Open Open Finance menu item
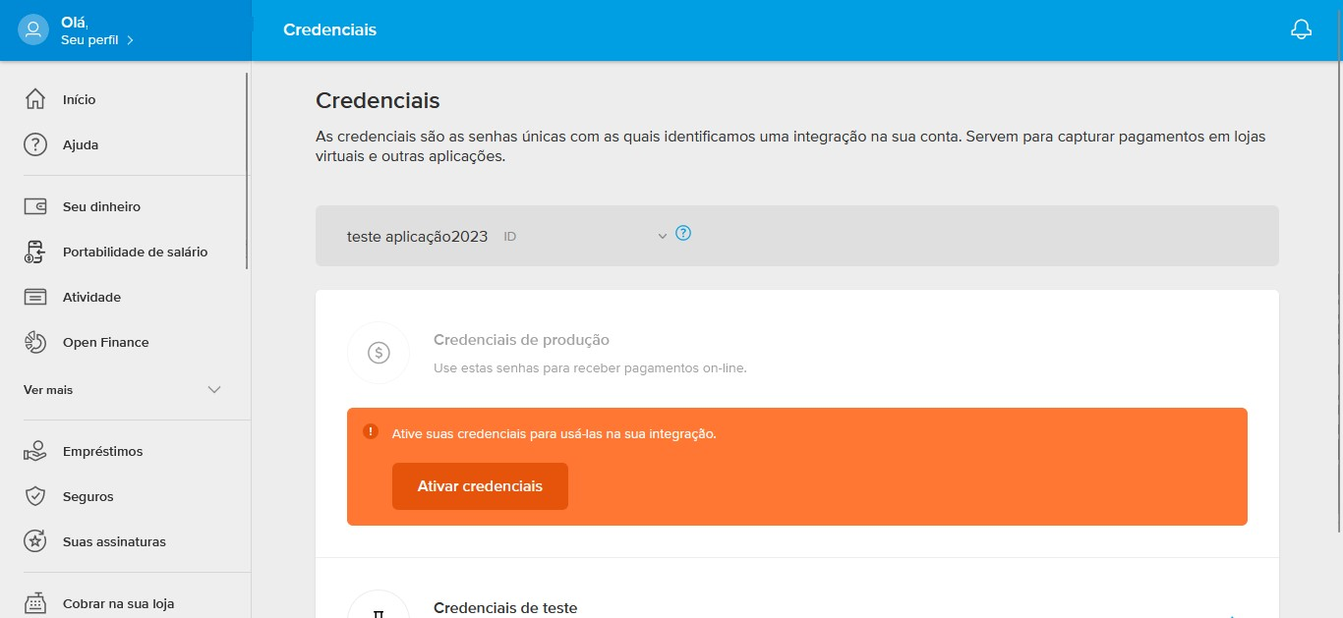 (x=105, y=342)
